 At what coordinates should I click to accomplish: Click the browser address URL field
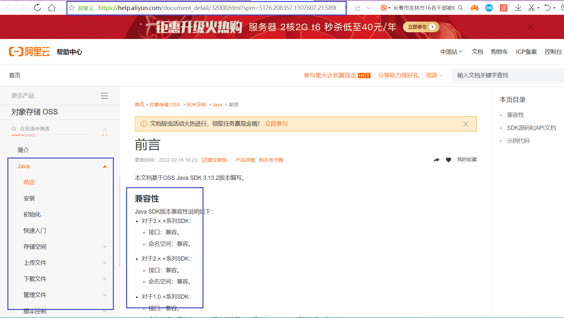pyautogui.click(x=217, y=8)
